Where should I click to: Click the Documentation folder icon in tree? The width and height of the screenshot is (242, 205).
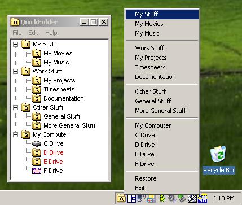click(37, 99)
